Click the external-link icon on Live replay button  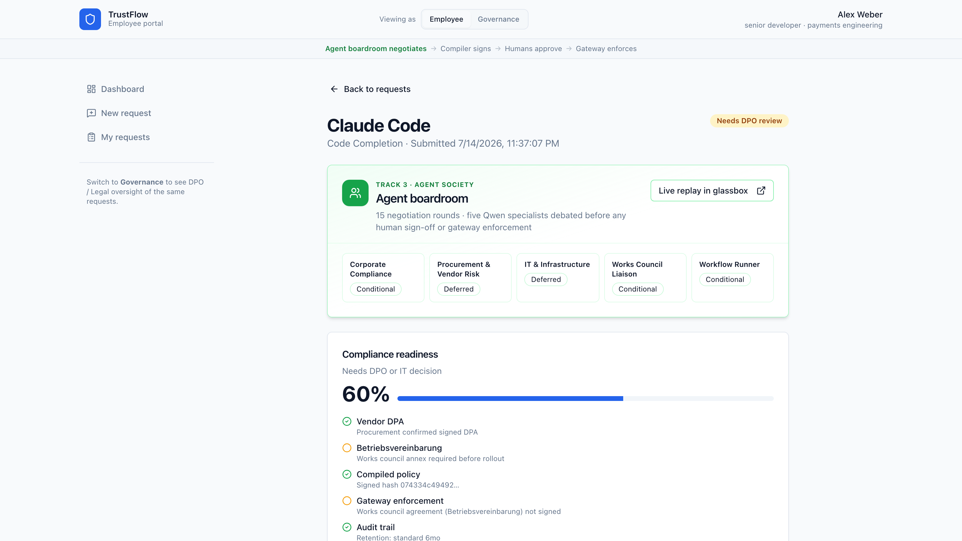click(761, 191)
